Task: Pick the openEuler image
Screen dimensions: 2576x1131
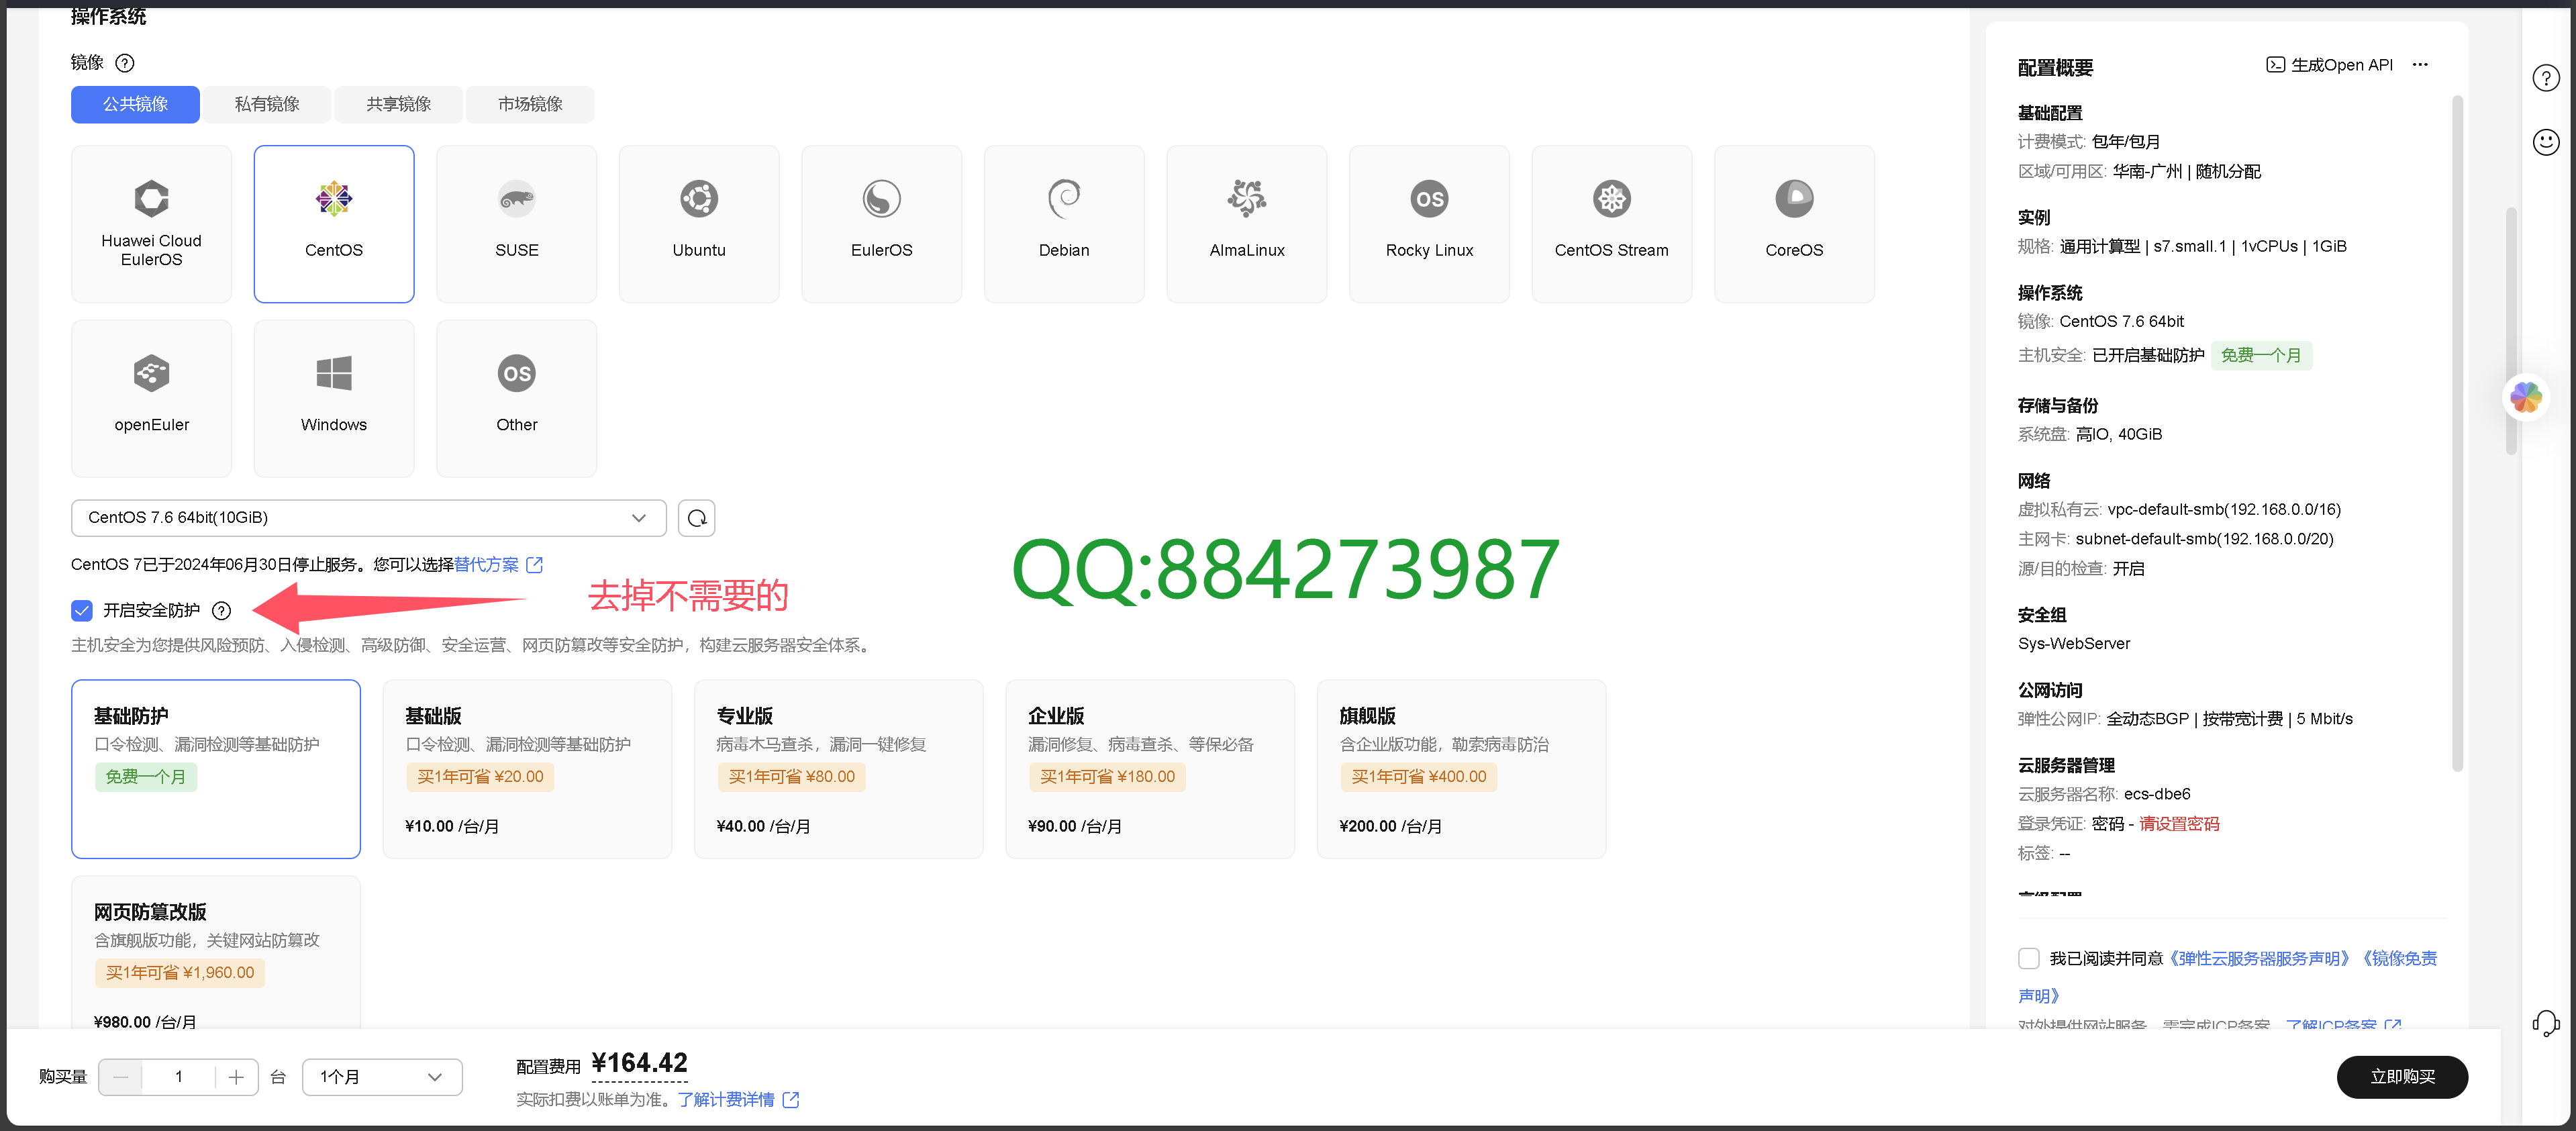Action: (151, 399)
